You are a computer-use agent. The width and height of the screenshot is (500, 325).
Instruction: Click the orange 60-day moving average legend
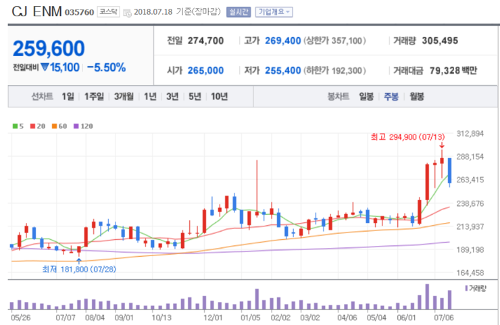pyautogui.click(x=59, y=126)
